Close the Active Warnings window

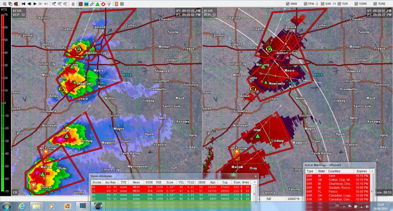[x=373, y=165]
